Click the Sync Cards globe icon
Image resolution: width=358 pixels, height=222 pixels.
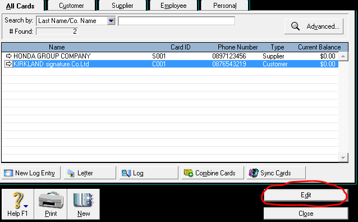[x=254, y=173]
